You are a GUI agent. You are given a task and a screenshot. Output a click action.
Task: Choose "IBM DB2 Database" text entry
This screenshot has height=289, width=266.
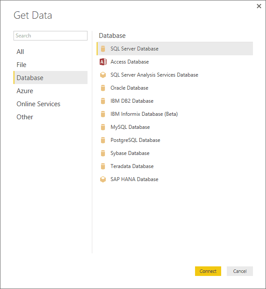coord(132,101)
